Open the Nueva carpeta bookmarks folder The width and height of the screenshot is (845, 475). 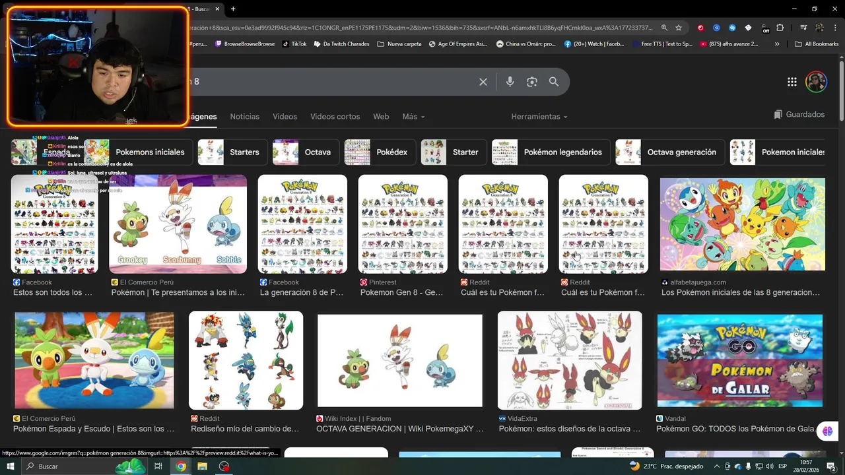tap(399, 44)
